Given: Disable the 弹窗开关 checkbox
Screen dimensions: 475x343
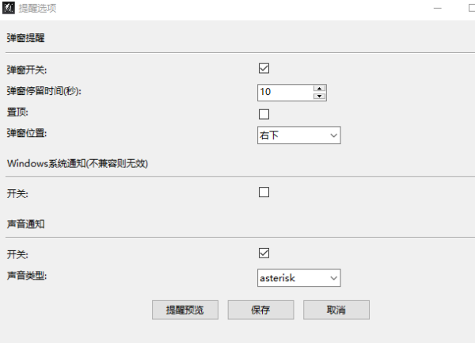Looking at the screenshot, I should (x=264, y=69).
